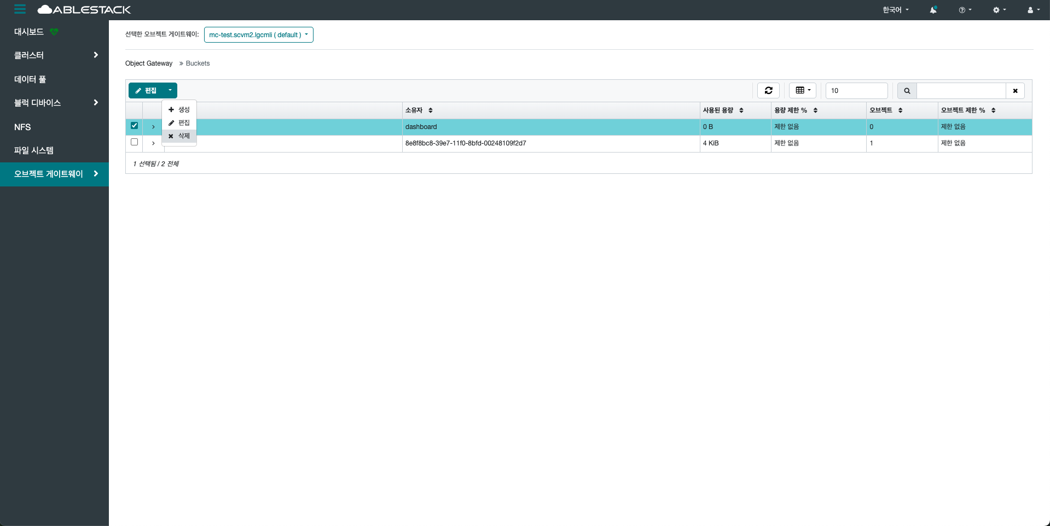
Task: Toggle the hamburger sidebar menu icon
Action: [20, 9]
